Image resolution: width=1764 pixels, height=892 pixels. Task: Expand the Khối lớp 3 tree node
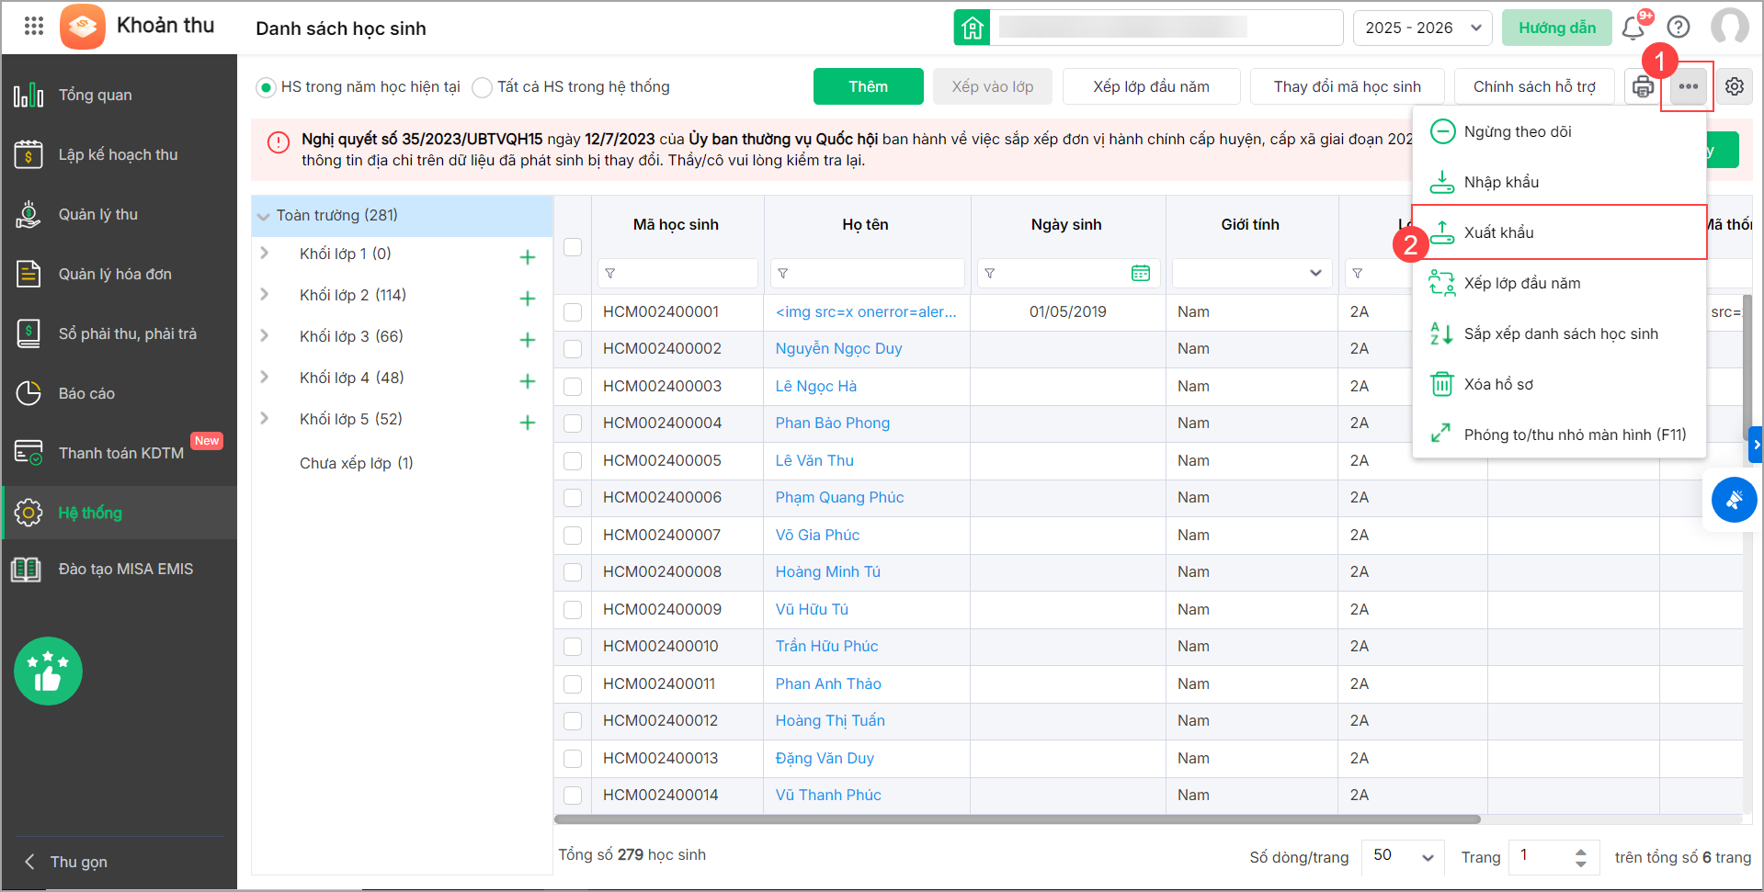265,336
